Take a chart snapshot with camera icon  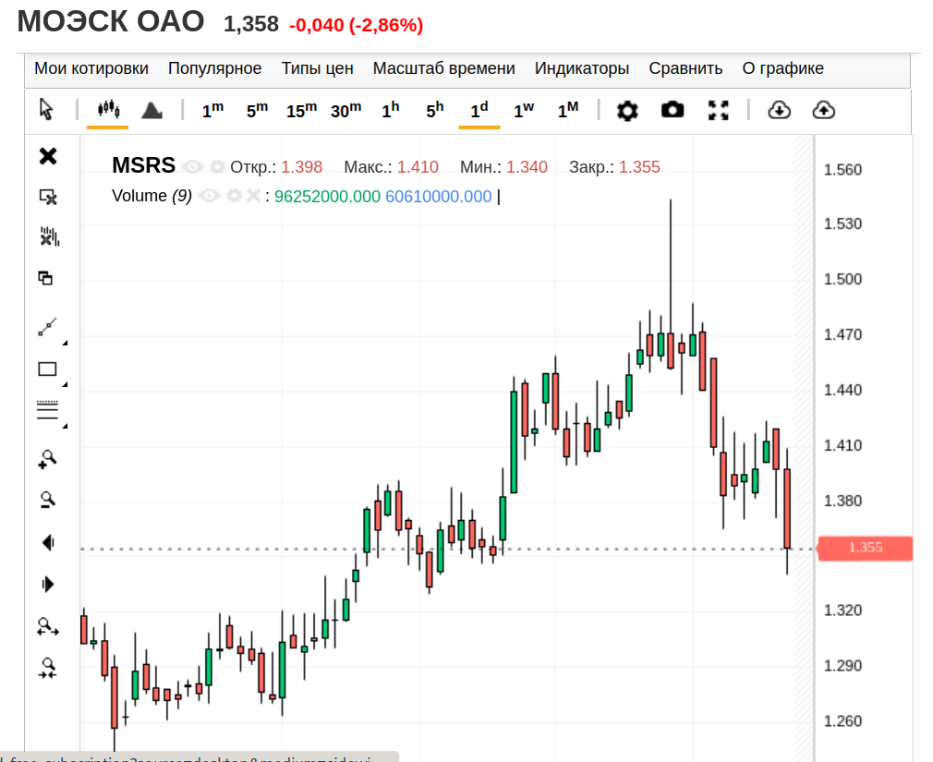click(672, 110)
